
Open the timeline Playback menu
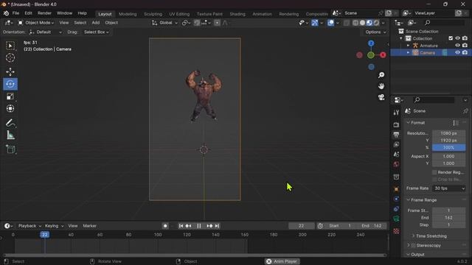29,226
